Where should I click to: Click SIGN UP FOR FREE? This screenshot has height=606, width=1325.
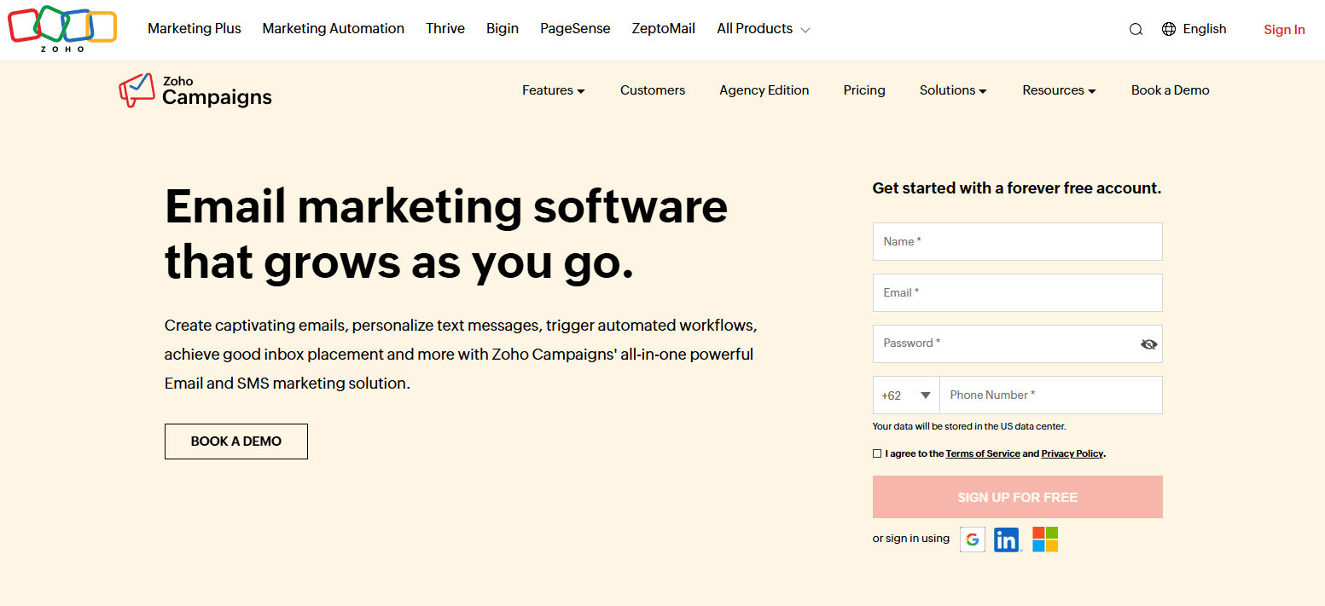pos(1017,496)
